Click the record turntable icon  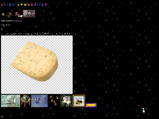coord(20,16)
